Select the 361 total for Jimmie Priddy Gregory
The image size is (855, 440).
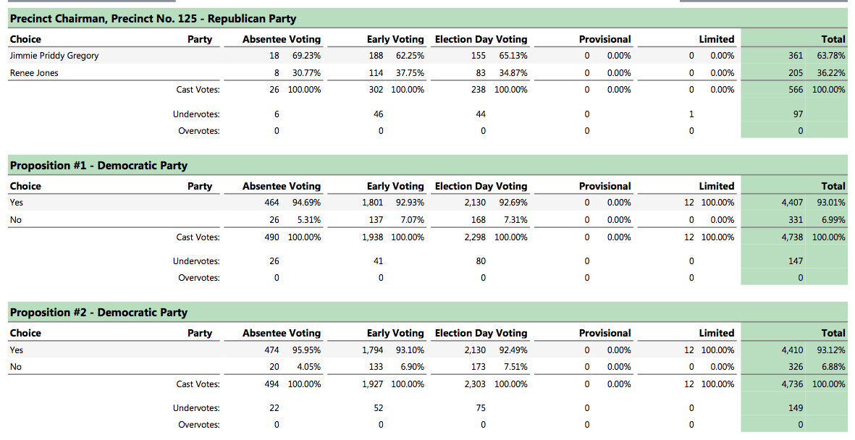(x=795, y=56)
